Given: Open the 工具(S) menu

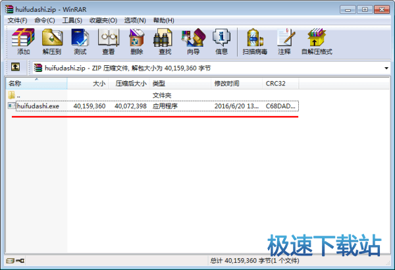Looking at the screenshot, I should click(x=72, y=20).
